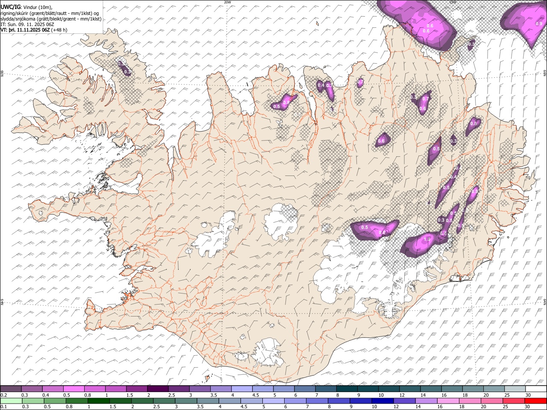Viewport: 547px width, 410px height.
Task: Select dark mauve 0.2 swatch, upper legend row
Action: 11,389
